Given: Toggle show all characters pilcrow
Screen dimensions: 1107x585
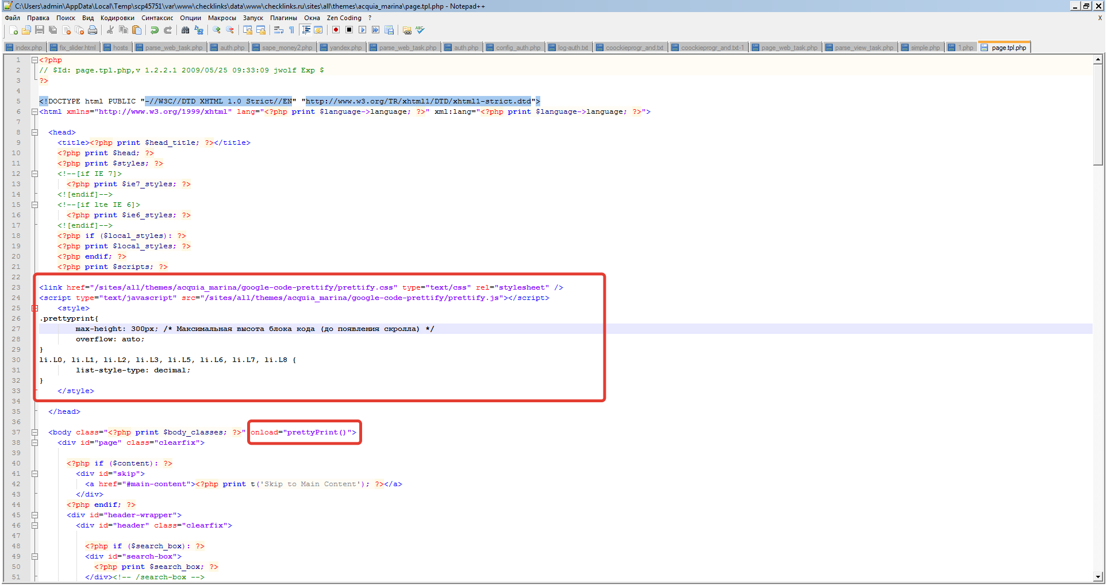Looking at the screenshot, I should coord(291,30).
